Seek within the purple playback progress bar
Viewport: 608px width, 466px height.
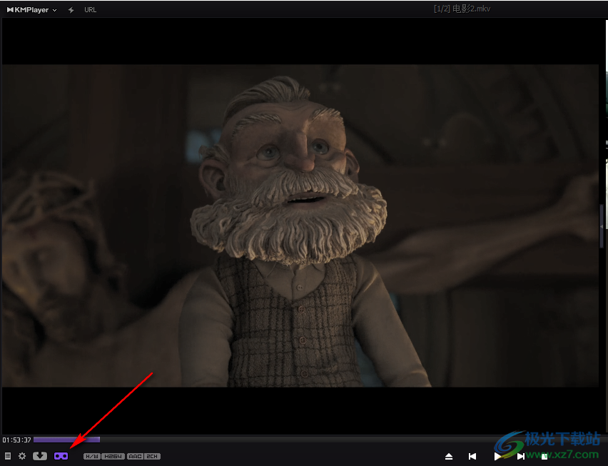66,440
